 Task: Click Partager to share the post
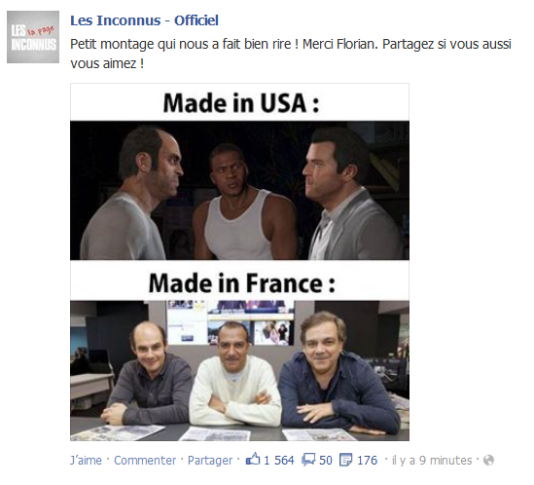click(x=210, y=460)
